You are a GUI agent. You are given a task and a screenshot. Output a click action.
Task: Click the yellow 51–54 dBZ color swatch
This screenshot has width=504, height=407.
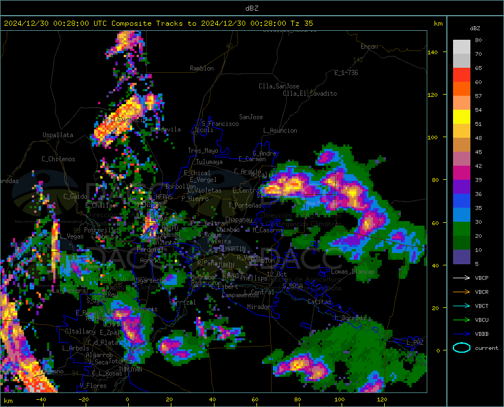click(x=461, y=117)
